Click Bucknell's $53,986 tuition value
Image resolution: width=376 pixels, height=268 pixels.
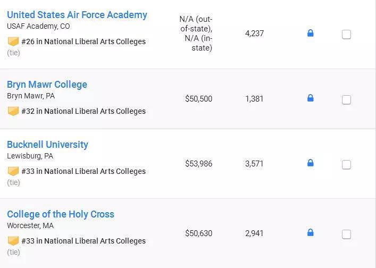point(198,164)
